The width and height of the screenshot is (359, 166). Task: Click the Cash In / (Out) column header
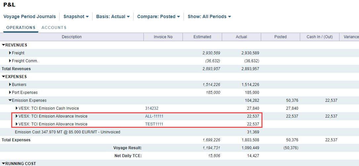tap(319, 37)
